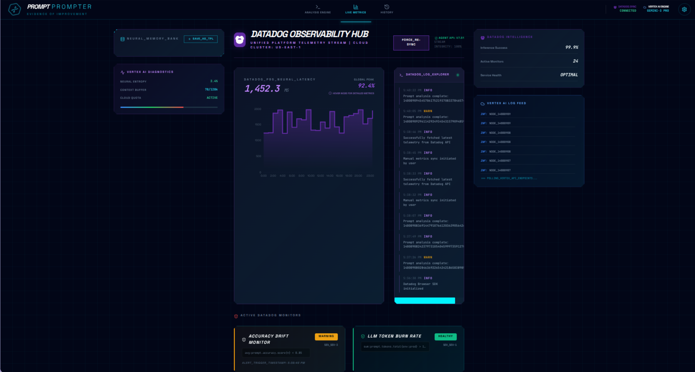Click the LLM Token Burn Rate shield-check icon
The height and width of the screenshot is (372, 695).
pos(363,336)
